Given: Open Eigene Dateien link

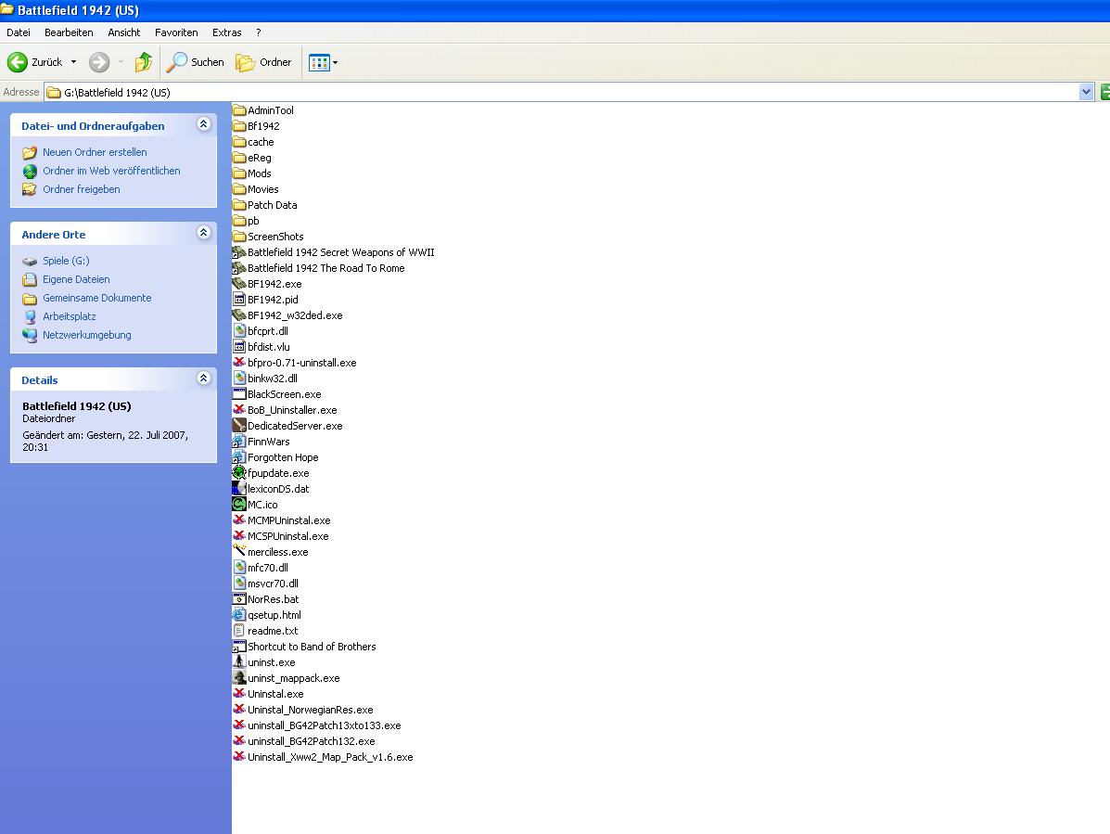Looking at the screenshot, I should point(76,279).
